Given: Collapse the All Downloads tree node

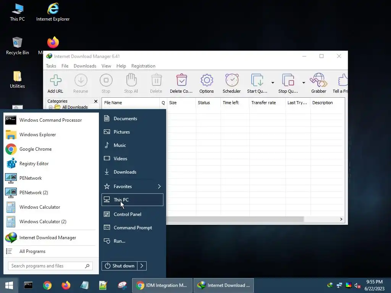Looking at the screenshot, I should point(51,107).
